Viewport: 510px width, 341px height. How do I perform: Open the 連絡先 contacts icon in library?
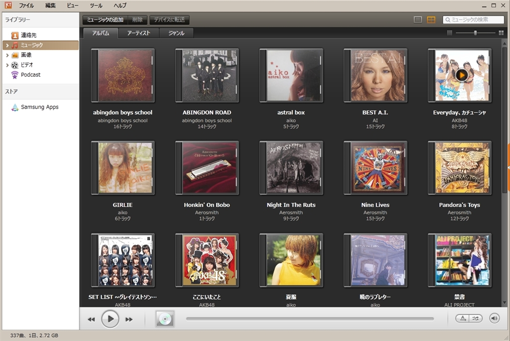(14, 35)
